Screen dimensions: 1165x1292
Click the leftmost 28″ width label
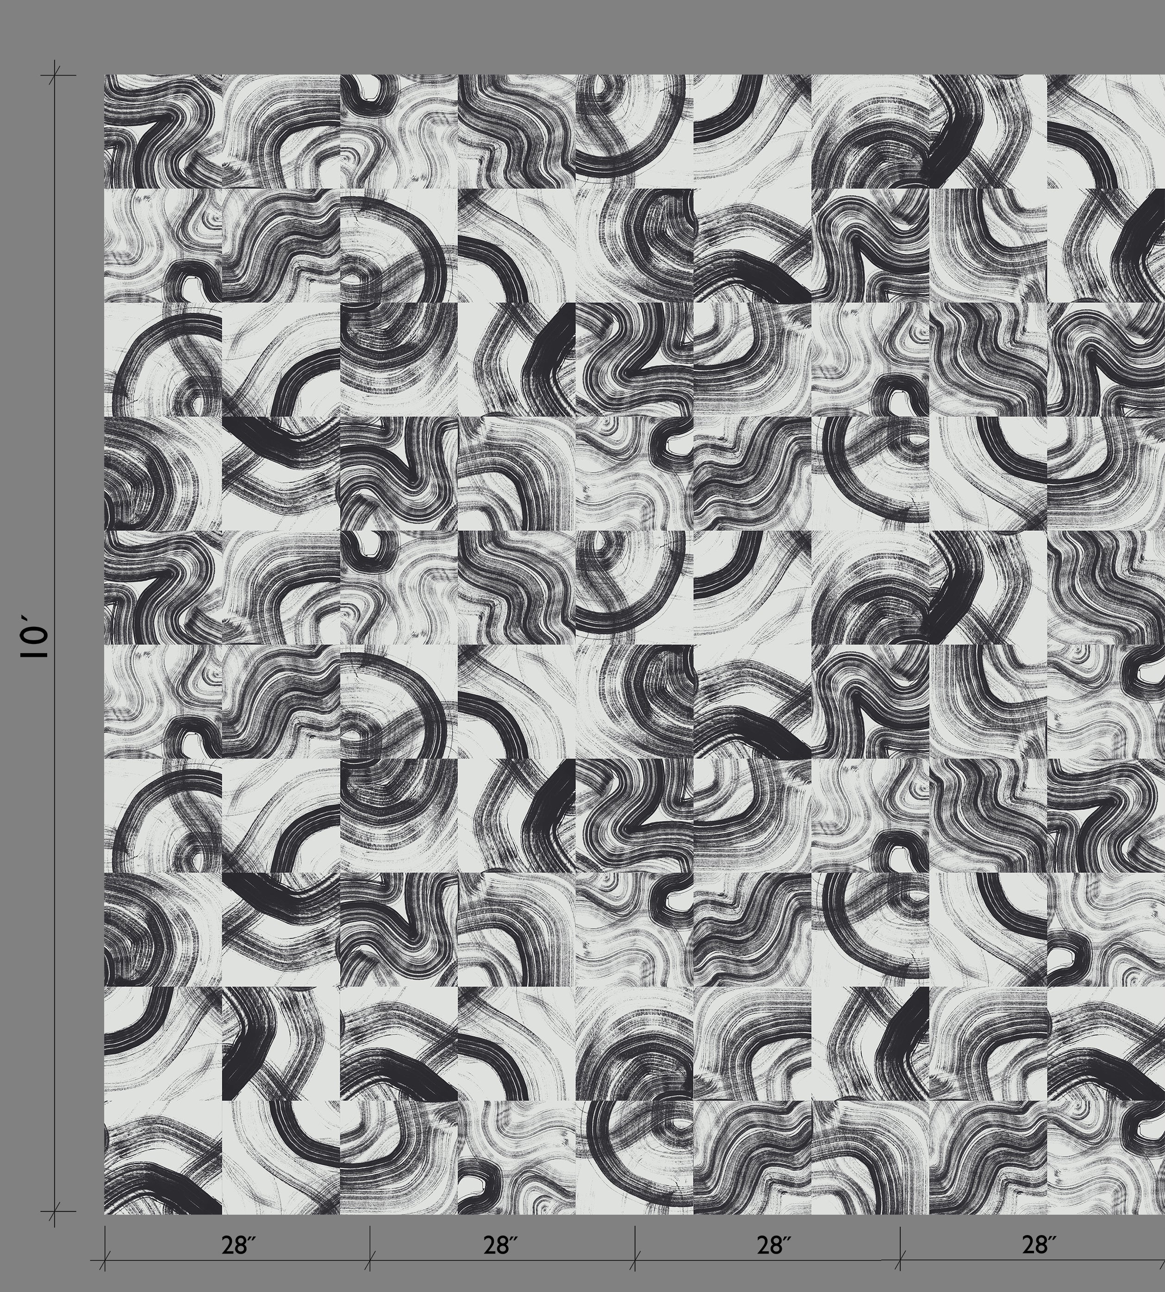pyautogui.click(x=238, y=1245)
